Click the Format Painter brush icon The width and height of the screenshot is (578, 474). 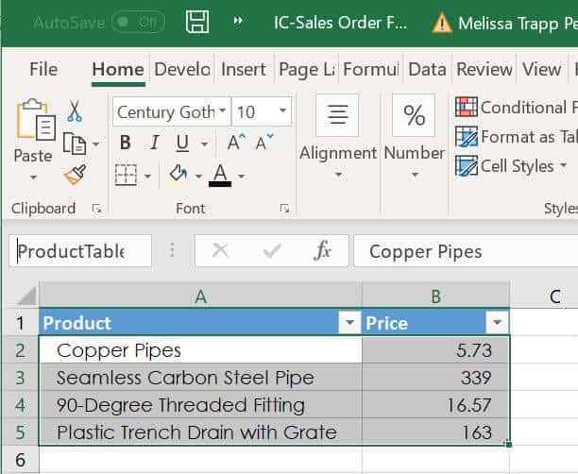[x=74, y=175]
